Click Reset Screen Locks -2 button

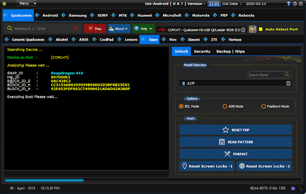[264, 166]
